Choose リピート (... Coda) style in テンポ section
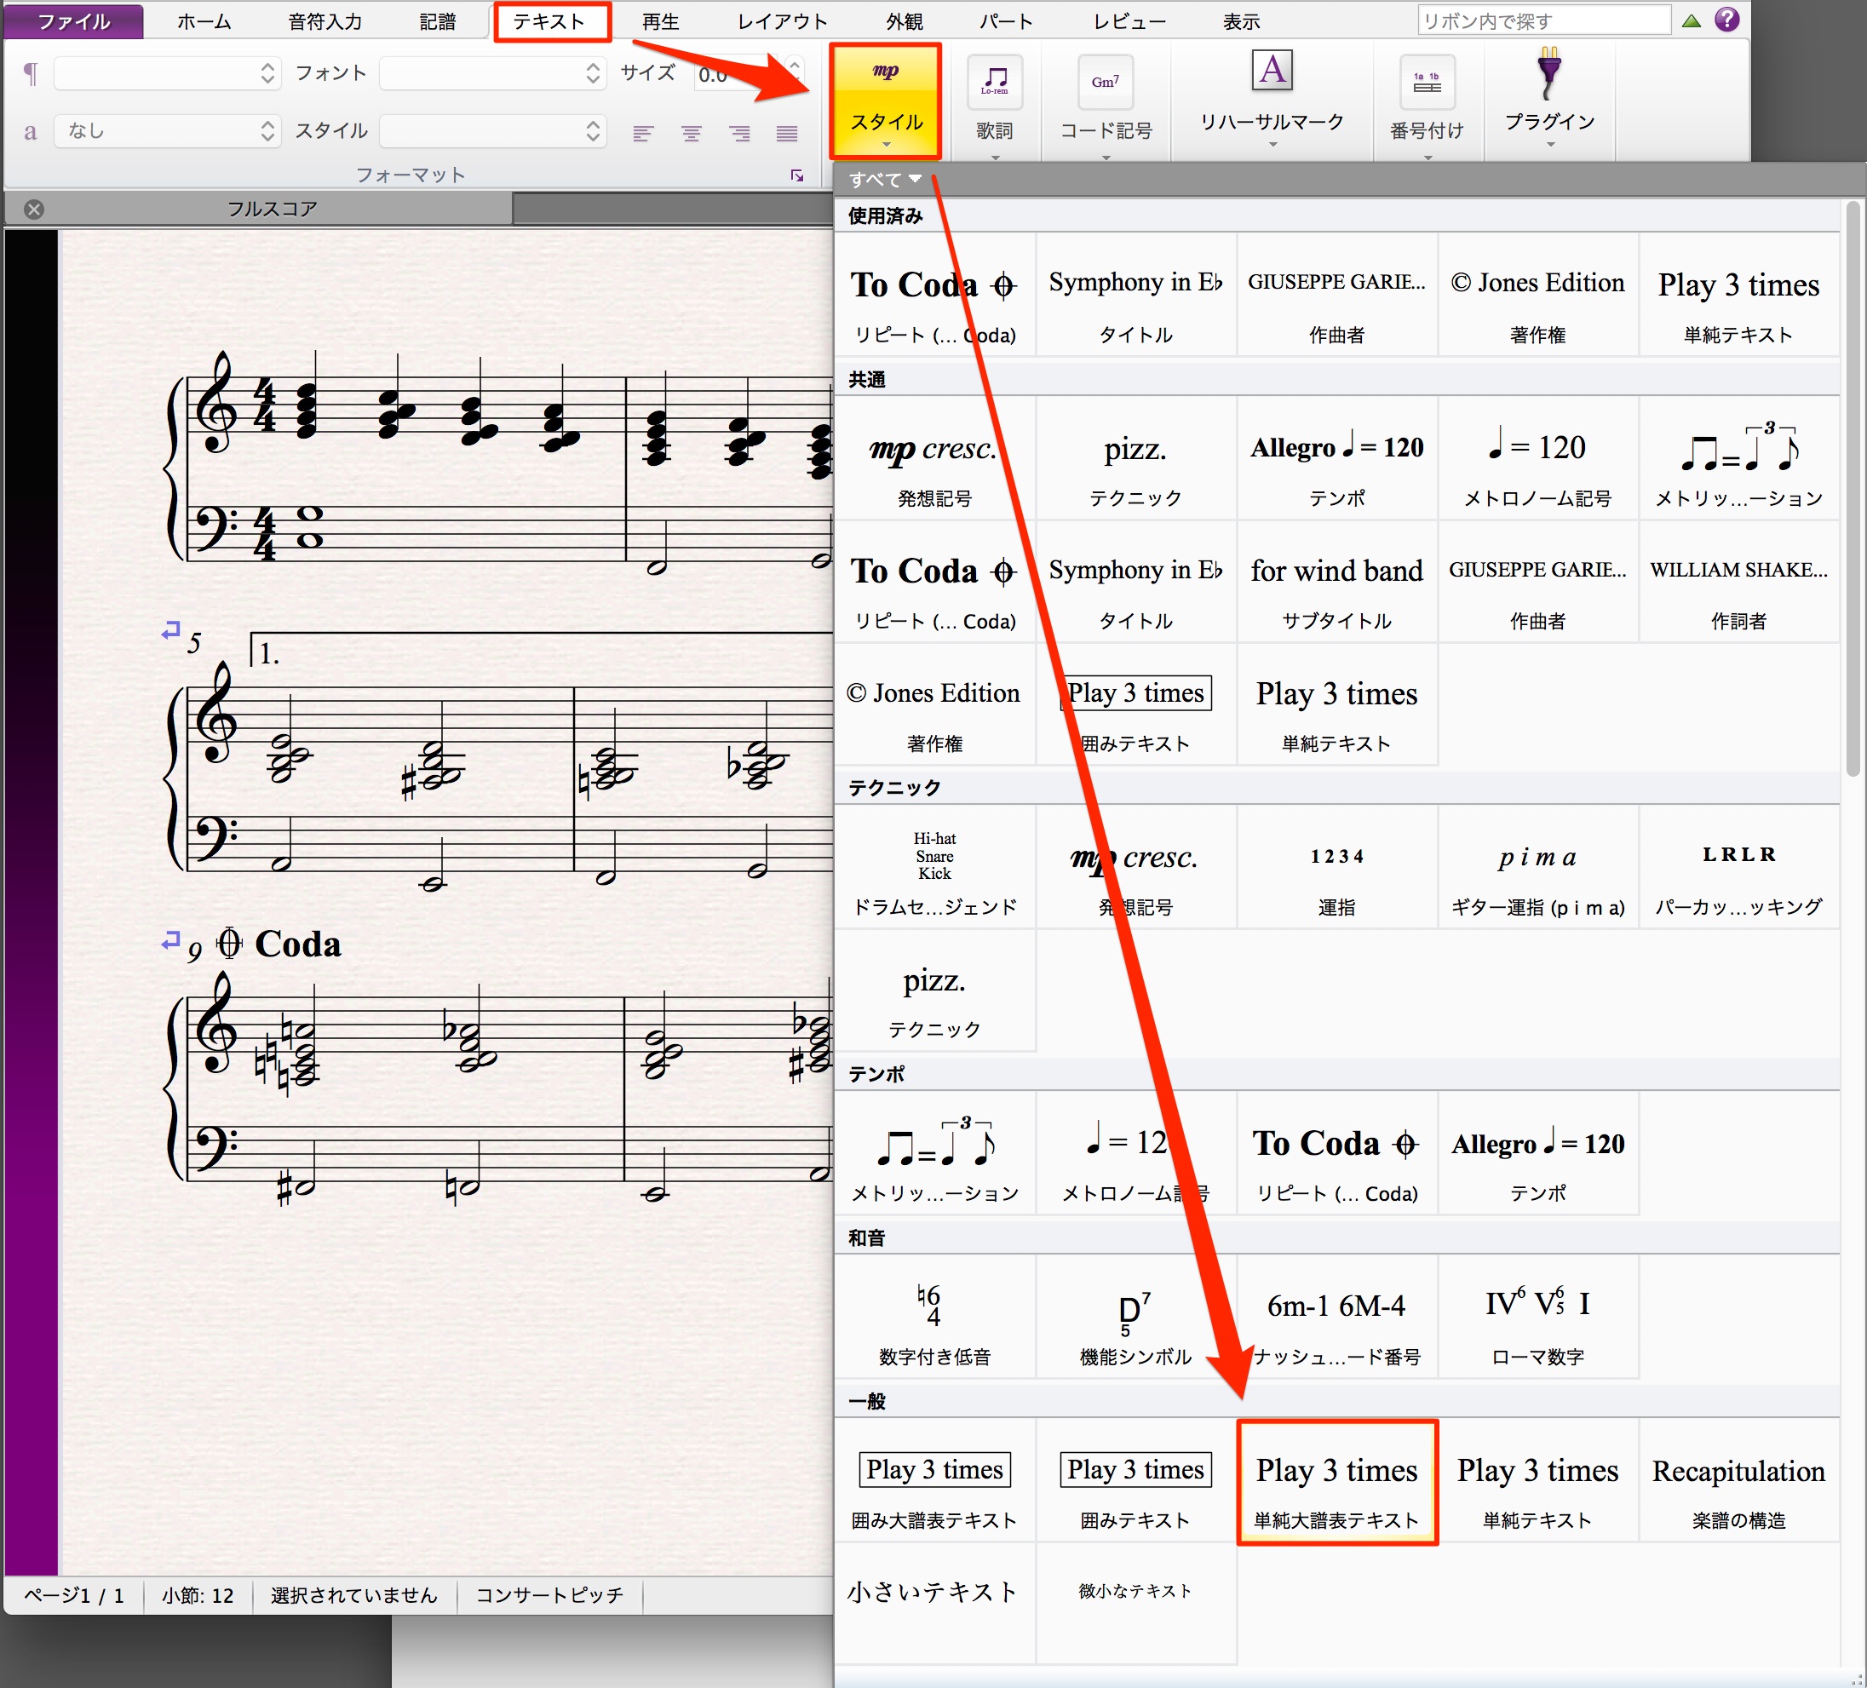1867x1688 pixels. 1336,1155
